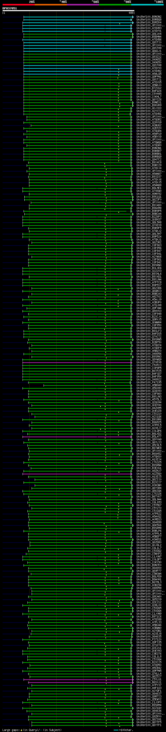Click the UniRef100_A4F1U3 label
Image resolution: width=166 pixels, height=732 pixels.
coord(149,688)
